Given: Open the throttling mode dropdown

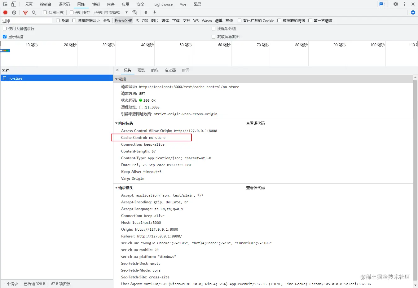Looking at the screenshot, I should tap(111, 12).
